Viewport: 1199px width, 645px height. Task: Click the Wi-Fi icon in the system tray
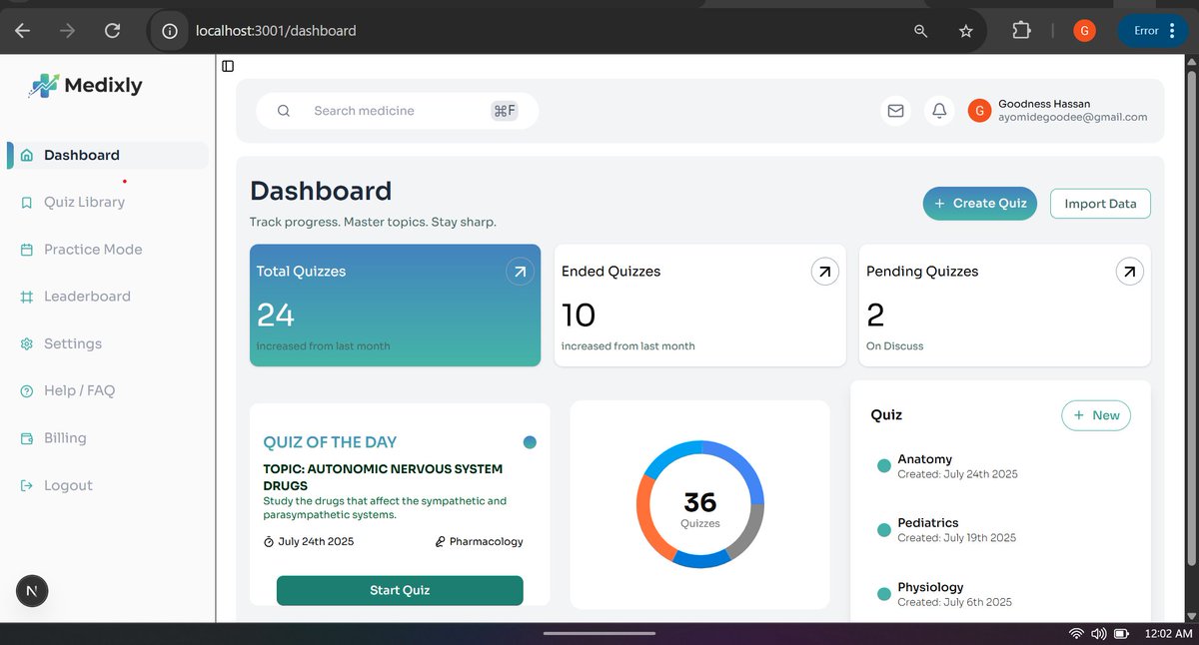pos(1076,633)
